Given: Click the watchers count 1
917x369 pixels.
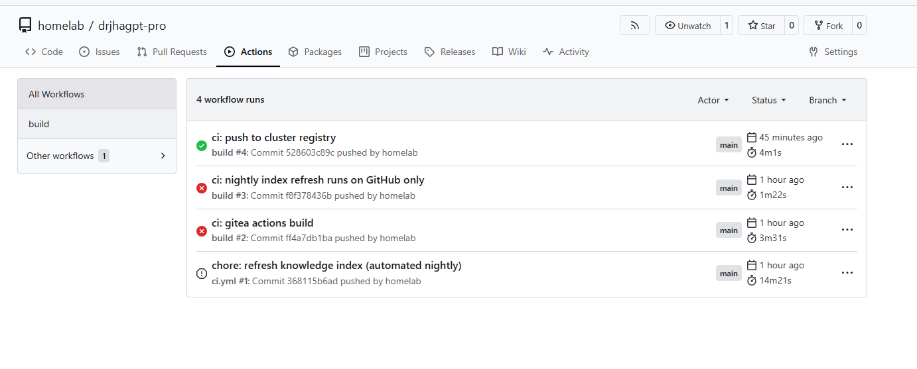Looking at the screenshot, I should coord(727,26).
